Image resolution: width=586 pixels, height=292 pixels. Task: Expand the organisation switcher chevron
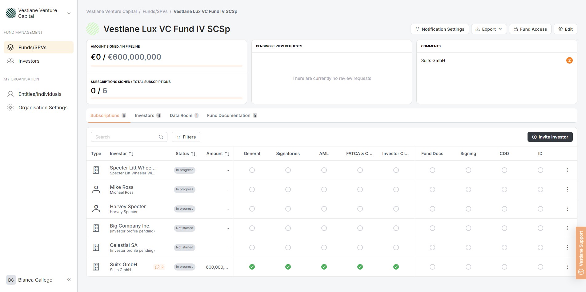[x=69, y=13]
